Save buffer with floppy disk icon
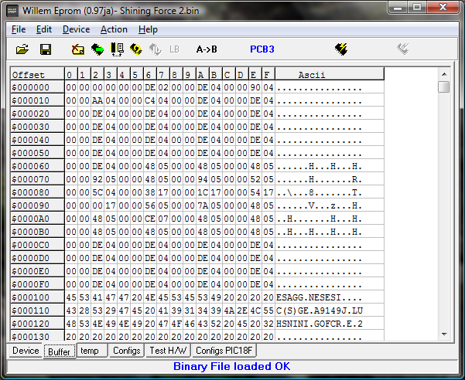Viewport: 465px width, 380px height. (46, 49)
